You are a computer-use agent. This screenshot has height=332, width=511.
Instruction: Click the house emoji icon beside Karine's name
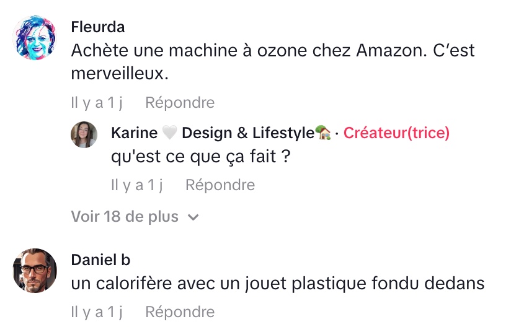323,133
